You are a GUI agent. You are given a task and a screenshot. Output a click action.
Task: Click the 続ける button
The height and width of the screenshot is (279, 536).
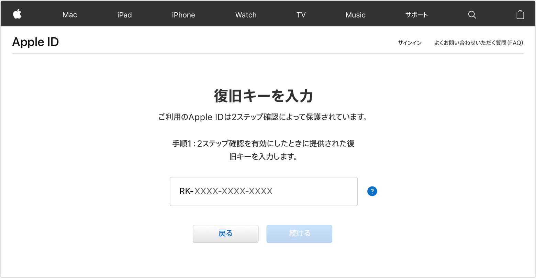coord(299,234)
